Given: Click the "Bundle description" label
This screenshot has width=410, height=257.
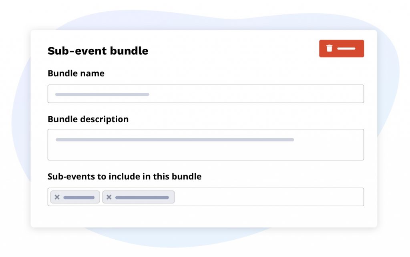Looking at the screenshot, I should (x=88, y=119).
